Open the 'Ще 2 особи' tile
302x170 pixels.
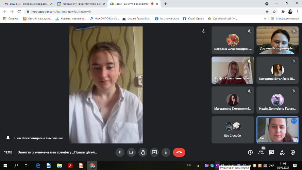pyautogui.click(x=233, y=130)
